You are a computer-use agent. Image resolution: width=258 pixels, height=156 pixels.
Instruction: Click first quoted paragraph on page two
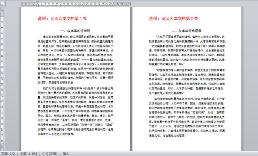[187, 50]
